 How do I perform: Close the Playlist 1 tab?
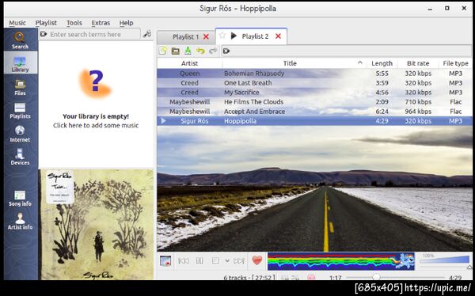point(206,36)
